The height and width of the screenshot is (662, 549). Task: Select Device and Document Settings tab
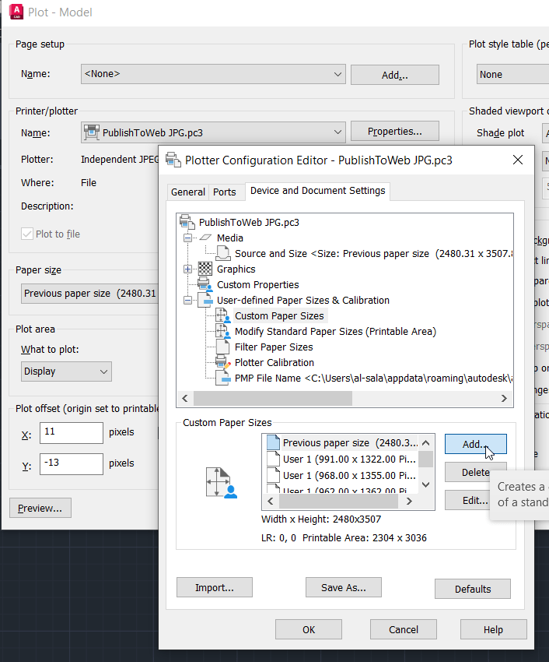[x=317, y=191]
